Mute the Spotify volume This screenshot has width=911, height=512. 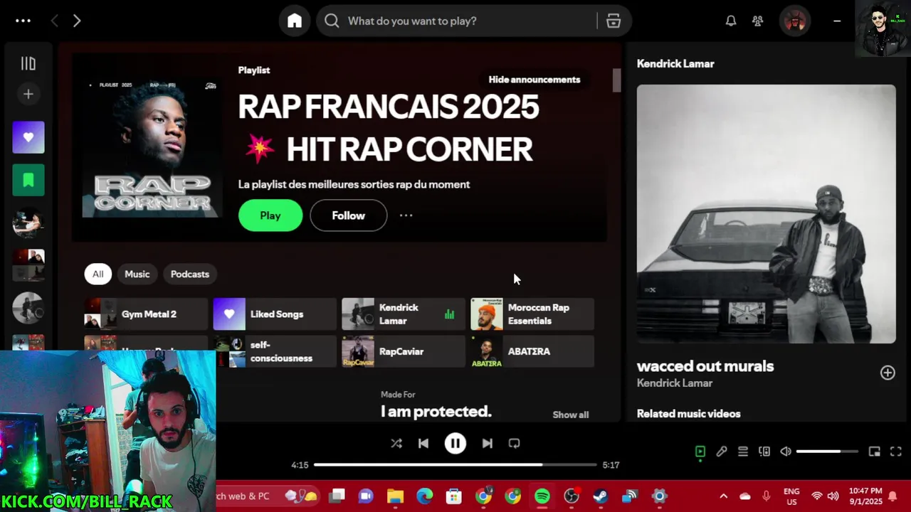tap(786, 452)
